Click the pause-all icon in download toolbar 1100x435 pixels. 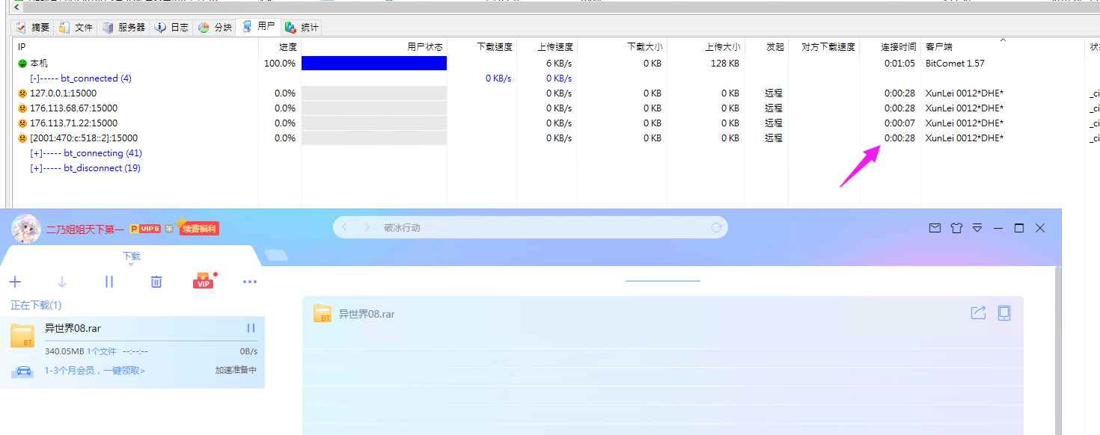click(x=109, y=282)
